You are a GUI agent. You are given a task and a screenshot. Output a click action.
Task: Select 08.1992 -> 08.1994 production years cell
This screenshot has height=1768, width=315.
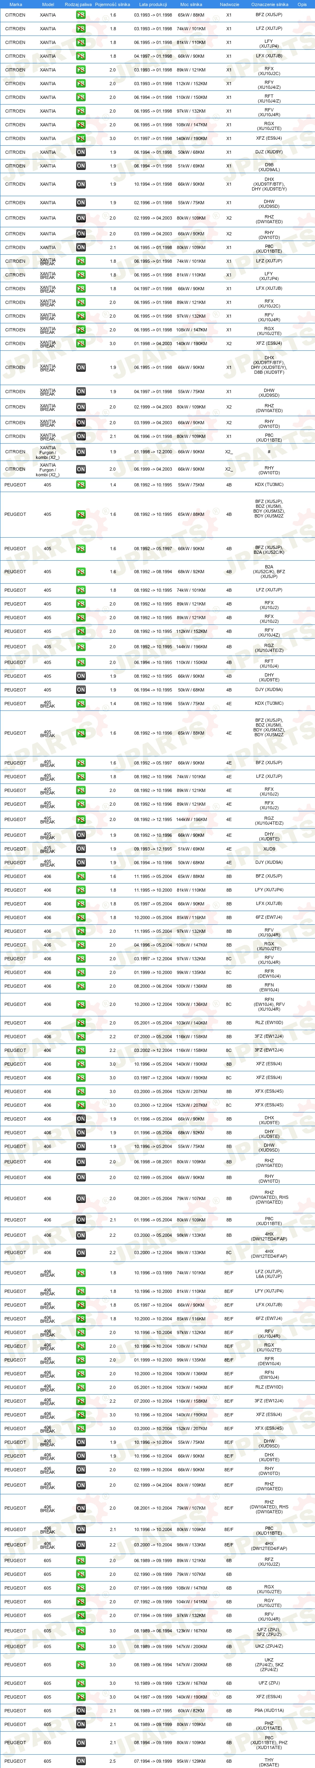pyautogui.click(x=153, y=572)
